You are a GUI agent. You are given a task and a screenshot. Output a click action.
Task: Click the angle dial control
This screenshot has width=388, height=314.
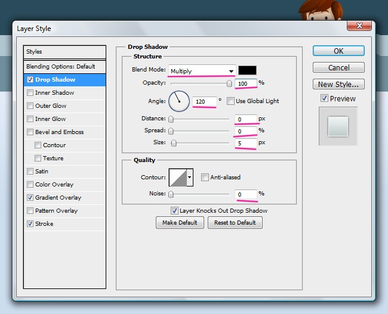(x=178, y=101)
